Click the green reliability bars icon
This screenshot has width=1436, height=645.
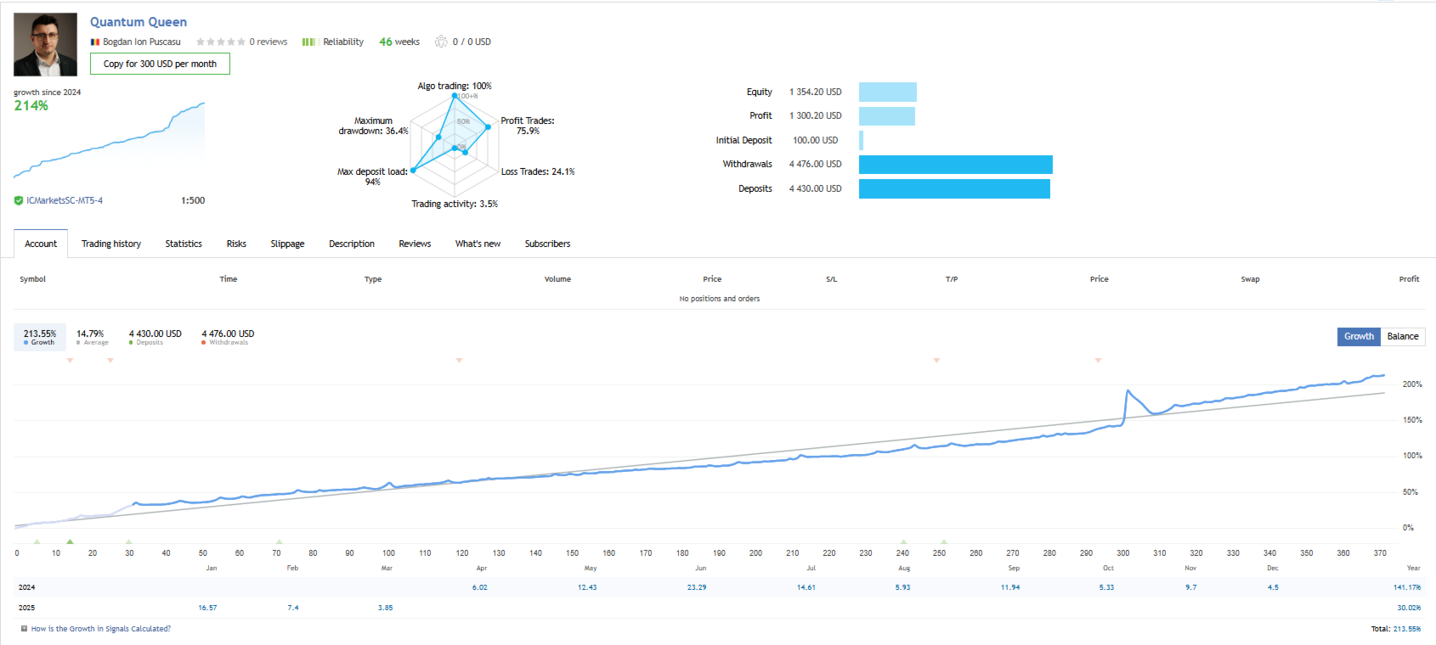(x=309, y=42)
